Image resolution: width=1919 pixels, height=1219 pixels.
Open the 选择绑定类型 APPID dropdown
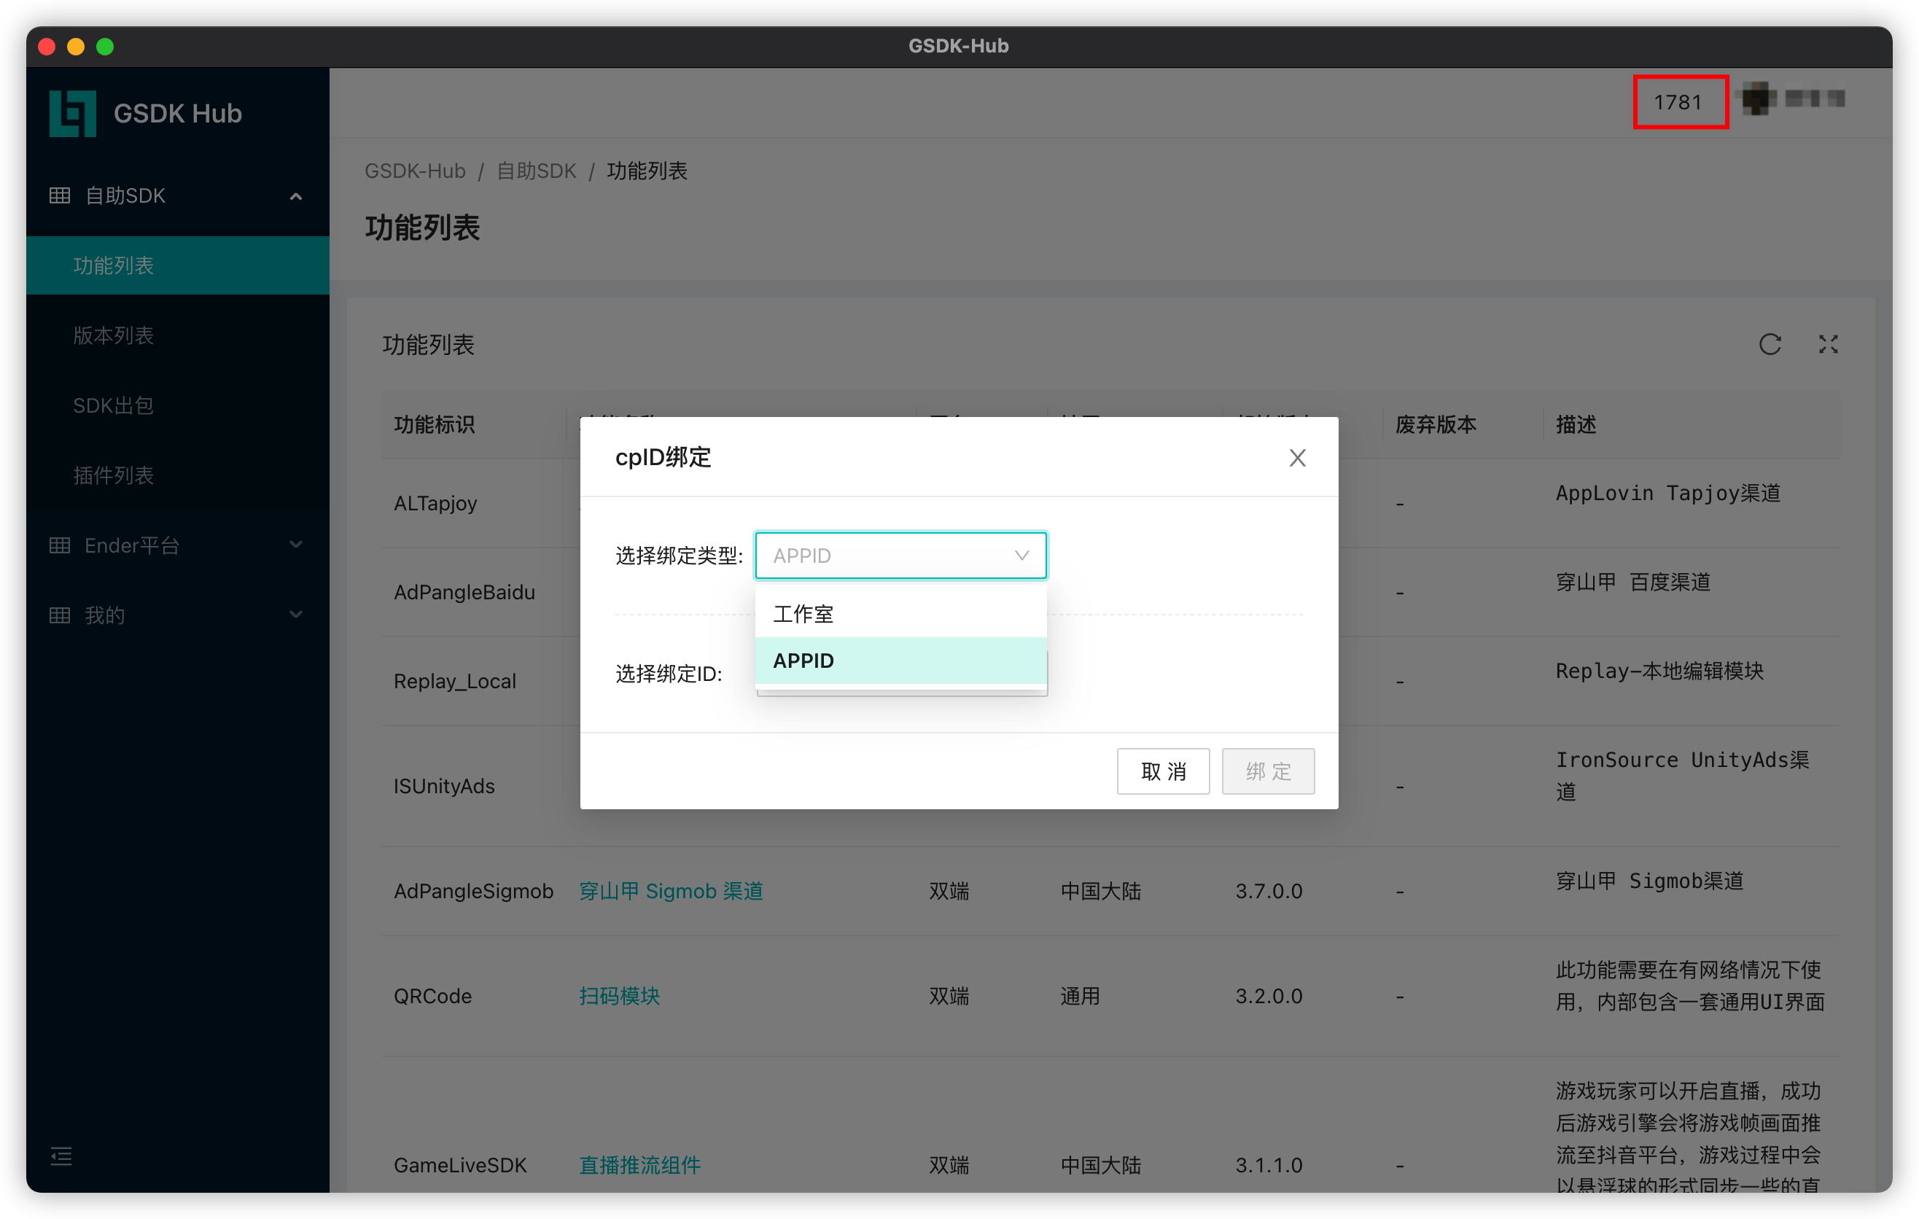[900, 556]
